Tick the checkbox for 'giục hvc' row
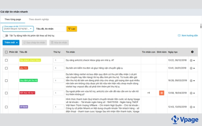This screenshot has height=126, width=202. point(6,68)
